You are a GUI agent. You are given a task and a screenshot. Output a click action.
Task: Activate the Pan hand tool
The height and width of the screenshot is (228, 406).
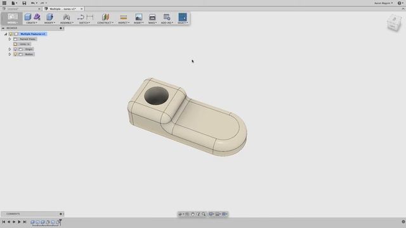coord(193,214)
